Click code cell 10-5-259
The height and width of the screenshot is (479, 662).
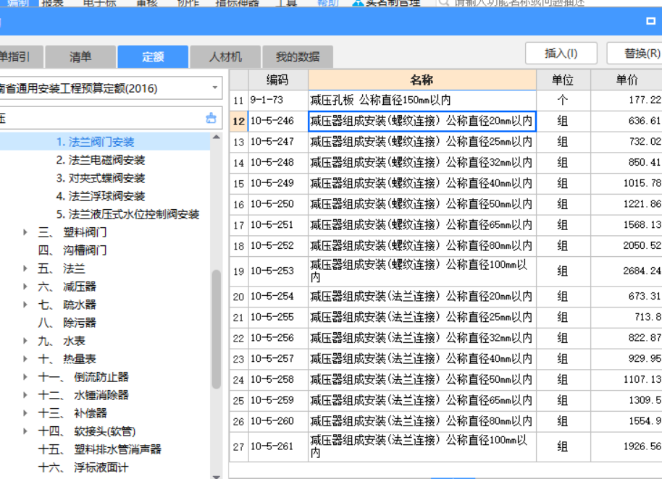(x=278, y=400)
